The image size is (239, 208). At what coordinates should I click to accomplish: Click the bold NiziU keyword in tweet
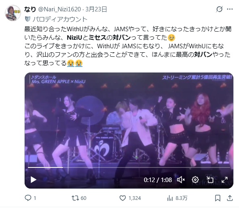pos(74,37)
